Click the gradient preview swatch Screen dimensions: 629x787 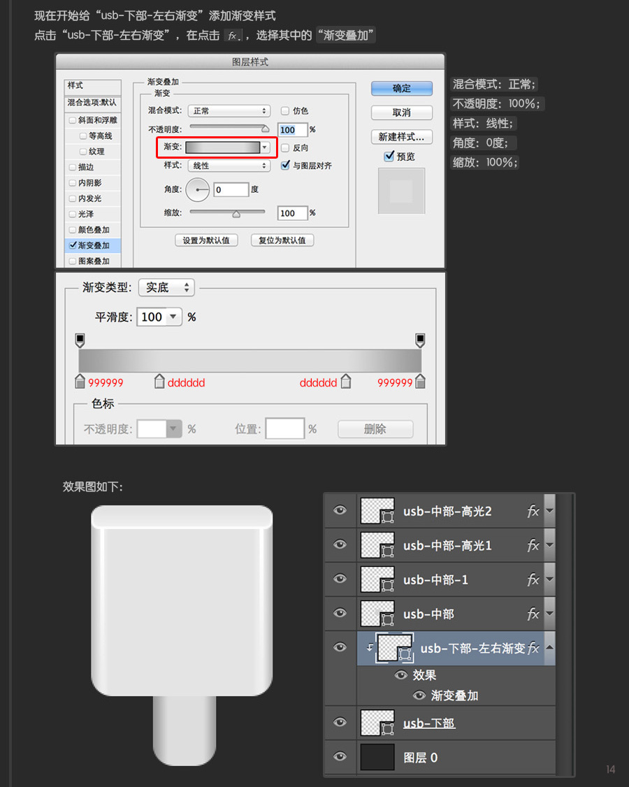coord(223,147)
